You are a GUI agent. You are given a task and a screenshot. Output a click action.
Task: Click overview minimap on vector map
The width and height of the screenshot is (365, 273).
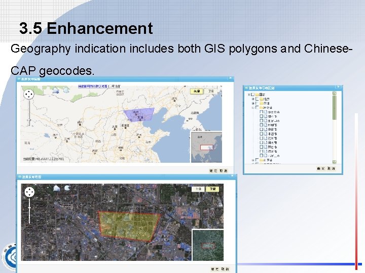[206, 147]
